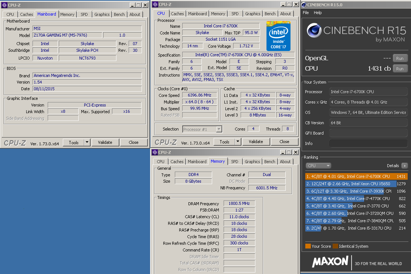Image resolution: width=411 pixels, height=274 pixels.
Task: Open Tools dropdown arrow in Mainboard window
Action: tap(87, 142)
